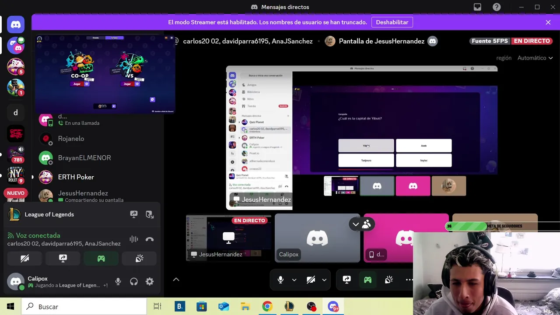Open the letter d server icon

tap(16, 112)
